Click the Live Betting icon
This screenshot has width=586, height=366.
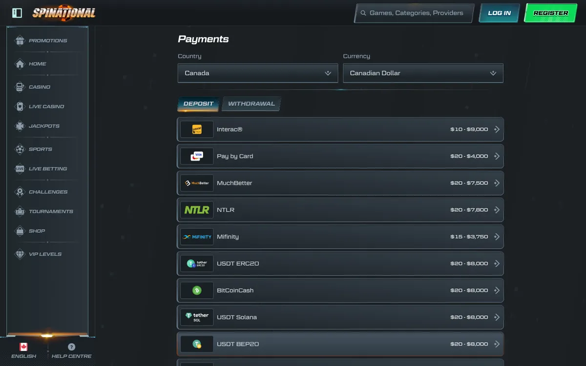[x=20, y=169]
